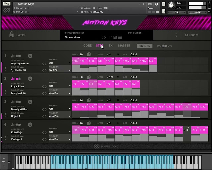
Task: Adjust Kontakt volume slider at top right
Action: pyautogui.click(x=197, y=13)
